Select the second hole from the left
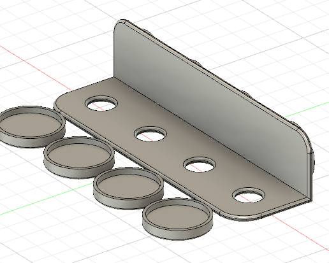This screenshot has height=263, width=329. [x=150, y=134]
